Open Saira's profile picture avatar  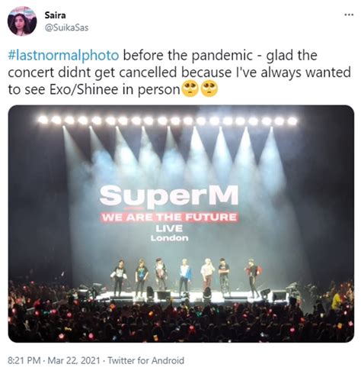click(22, 21)
